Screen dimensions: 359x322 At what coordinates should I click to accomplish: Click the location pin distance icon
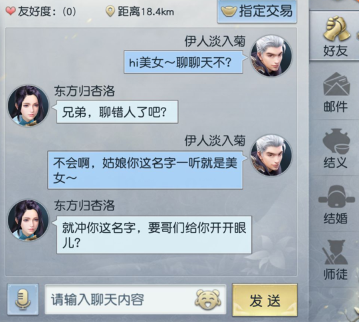pos(110,11)
